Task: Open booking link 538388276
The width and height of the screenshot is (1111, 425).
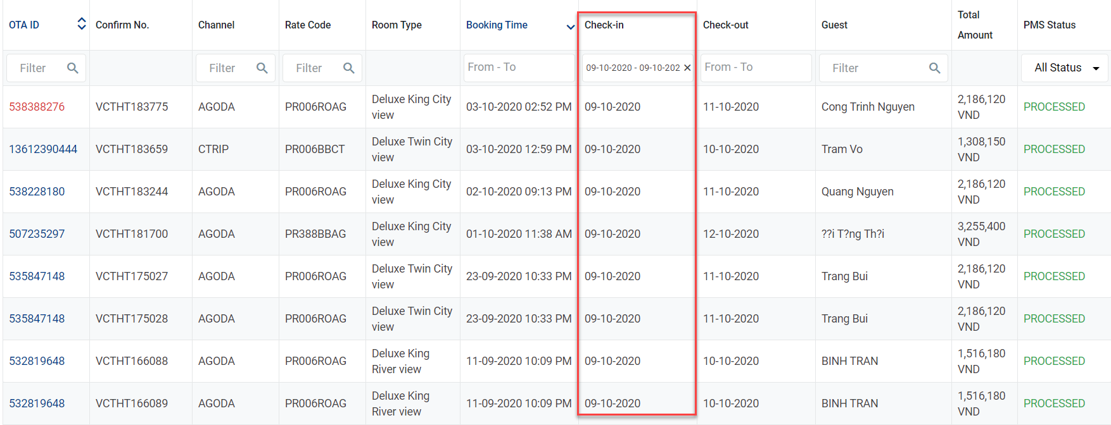Action: [37, 107]
